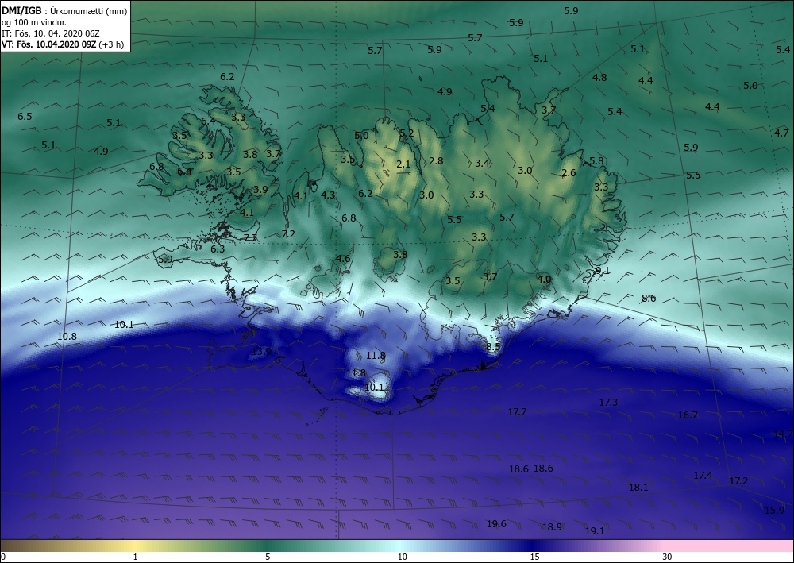Click the 17.3 value on the map
The height and width of the screenshot is (563, 794).
(608, 402)
